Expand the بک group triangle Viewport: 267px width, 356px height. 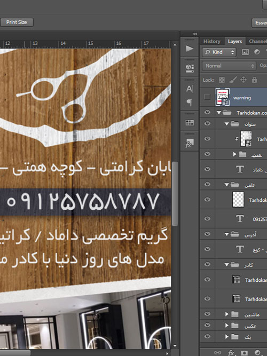tap(226, 337)
